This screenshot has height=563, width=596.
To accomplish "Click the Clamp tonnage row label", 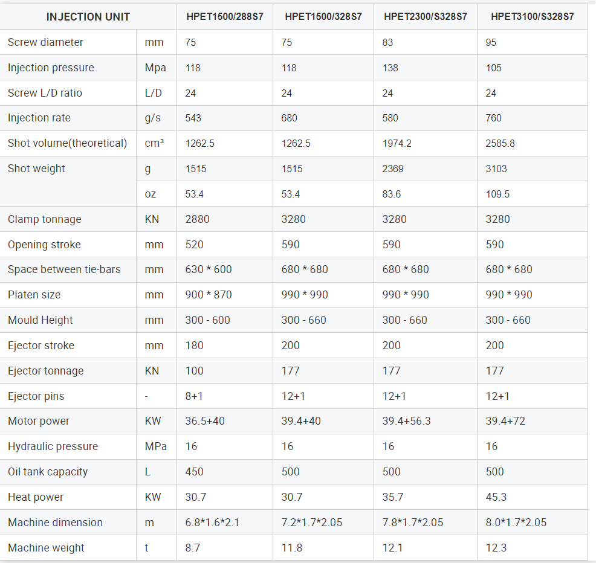I will pos(44,219).
